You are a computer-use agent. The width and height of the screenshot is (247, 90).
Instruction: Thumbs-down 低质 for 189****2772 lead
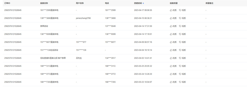point(182,74)
